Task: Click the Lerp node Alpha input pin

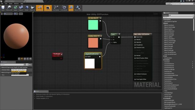Action: tap(112, 42)
